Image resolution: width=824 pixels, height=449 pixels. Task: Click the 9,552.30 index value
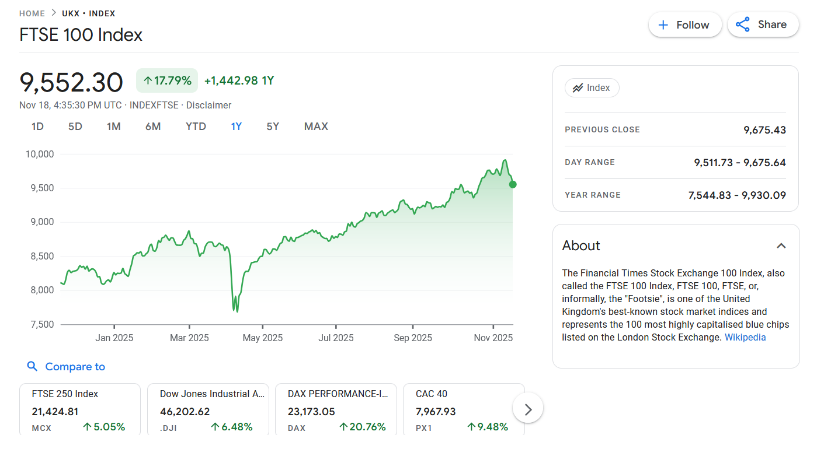click(71, 82)
